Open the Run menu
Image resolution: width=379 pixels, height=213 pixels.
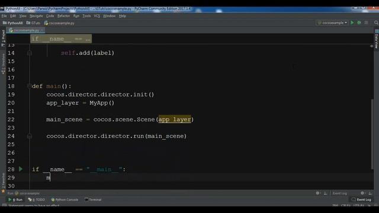click(x=76, y=16)
